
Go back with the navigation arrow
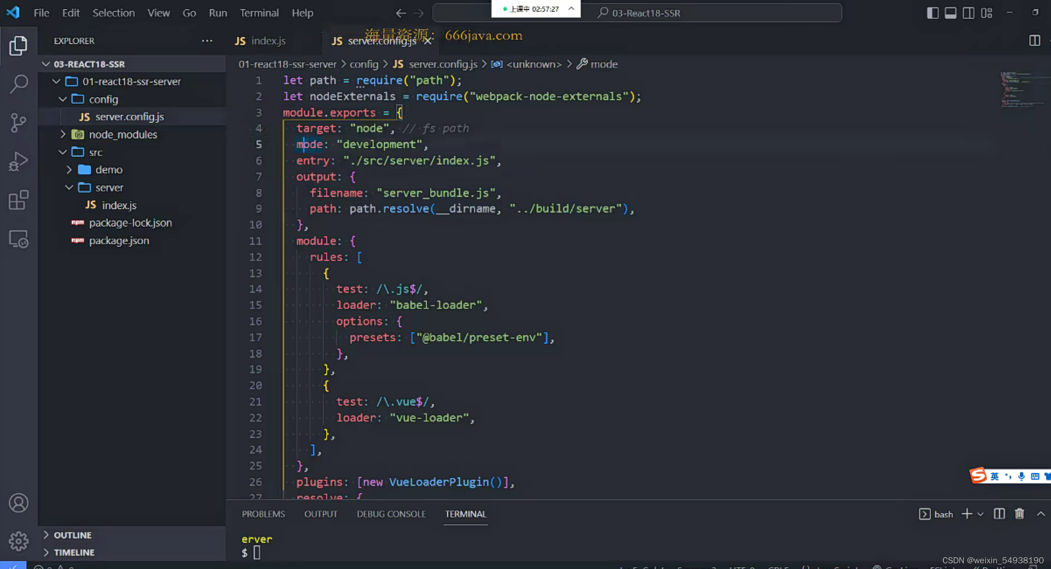tap(401, 13)
